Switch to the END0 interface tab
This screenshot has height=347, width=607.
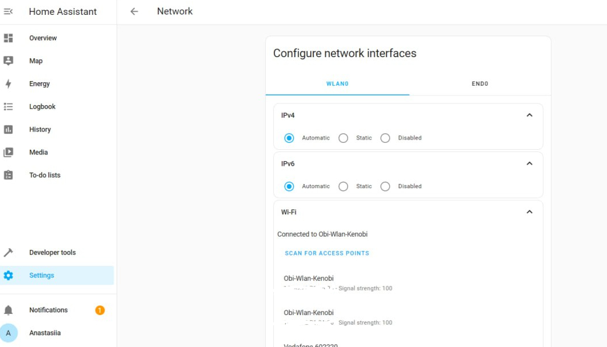480,84
